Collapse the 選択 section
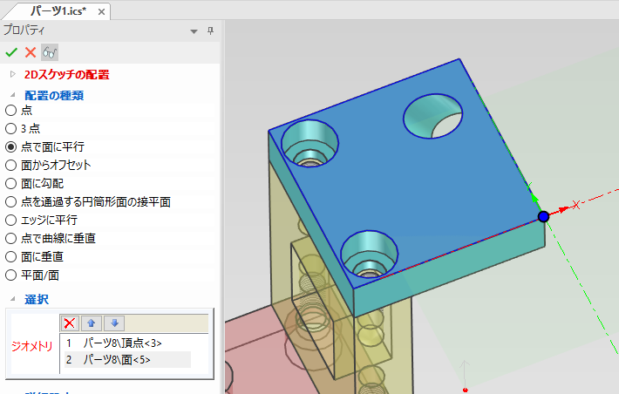Image resolution: width=619 pixels, height=394 pixels. pyautogui.click(x=12, y=299)
